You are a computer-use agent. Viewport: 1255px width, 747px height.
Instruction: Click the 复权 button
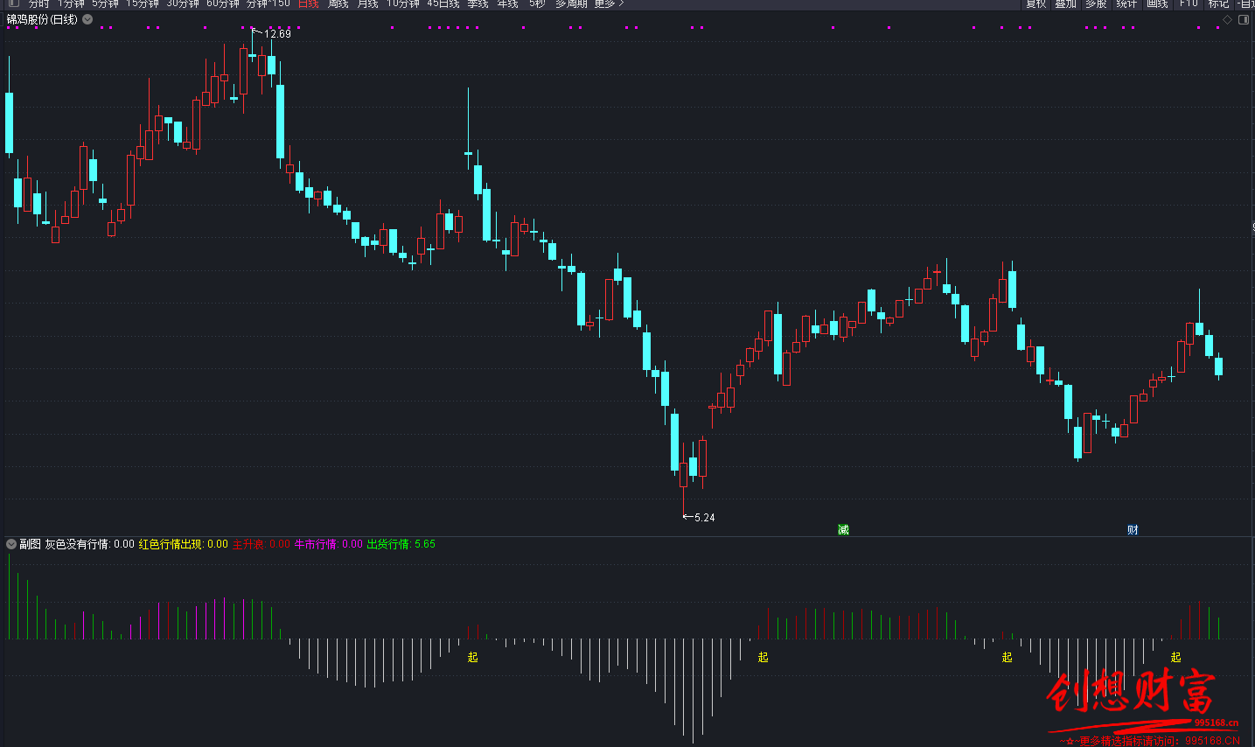point(1036,3)
